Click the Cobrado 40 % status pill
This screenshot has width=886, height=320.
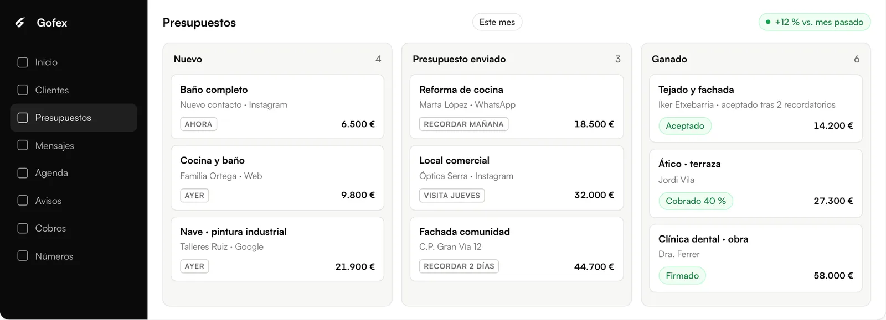point(696,201)
